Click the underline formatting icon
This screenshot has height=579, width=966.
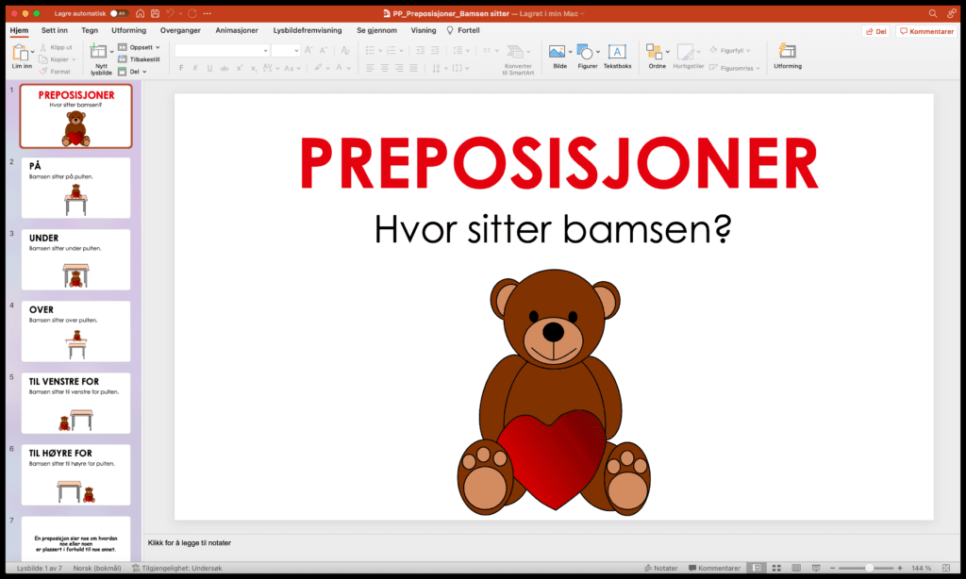click(x=208, y=68)
